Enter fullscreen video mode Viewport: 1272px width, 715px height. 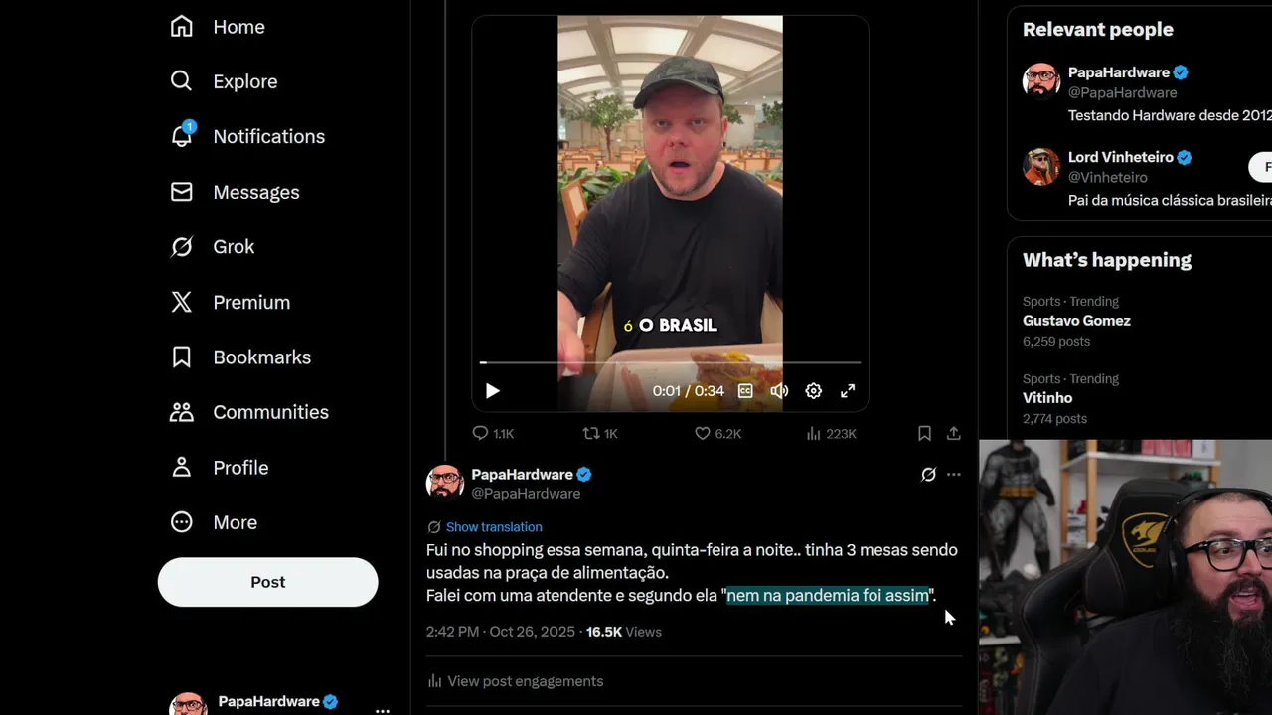tap(848, 391)
